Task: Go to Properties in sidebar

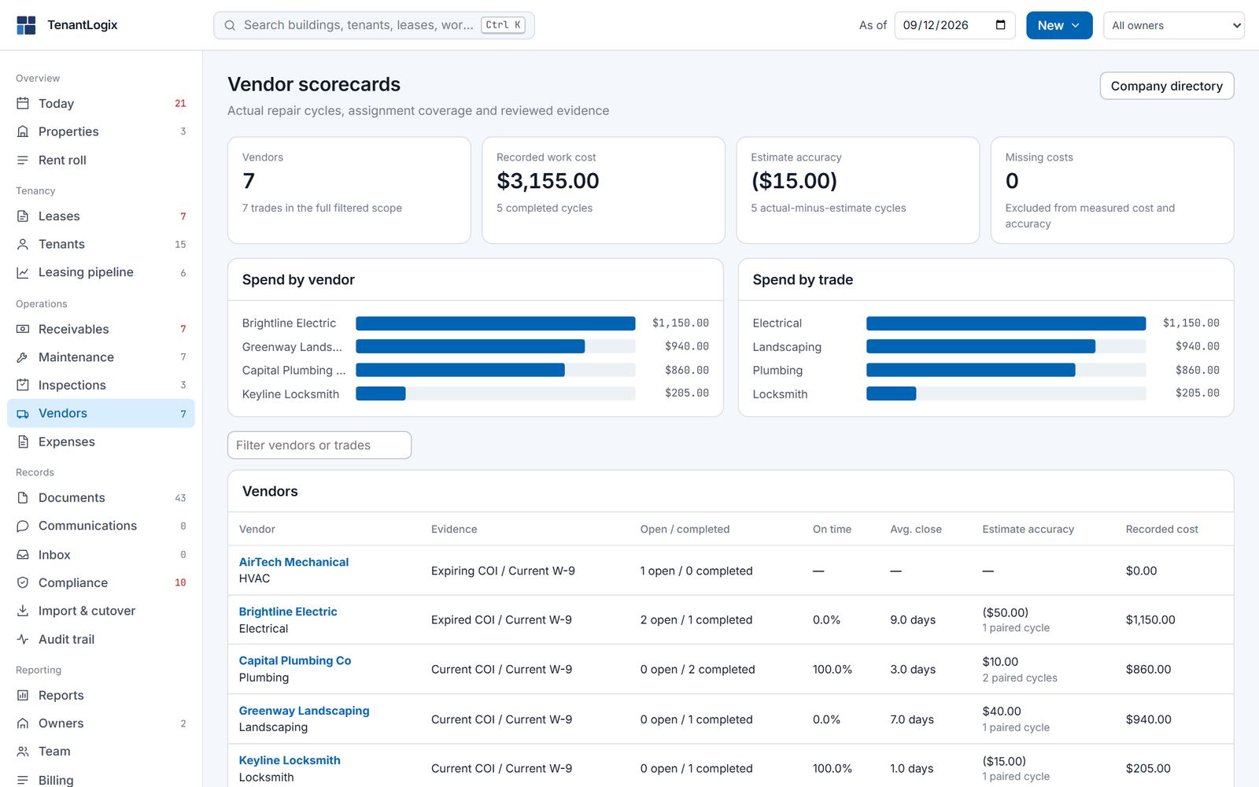Action: pyautogui.click(x=101, y=131)
